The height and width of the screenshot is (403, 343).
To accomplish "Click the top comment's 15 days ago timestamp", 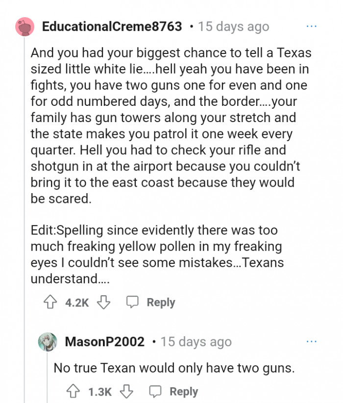I will (x=233, y=26).
